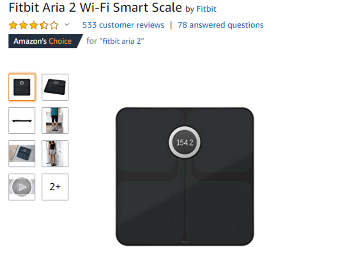Expand the star rating dropdown chevron
This screenshot has height=259, width=344.
(x=67, y=24)
